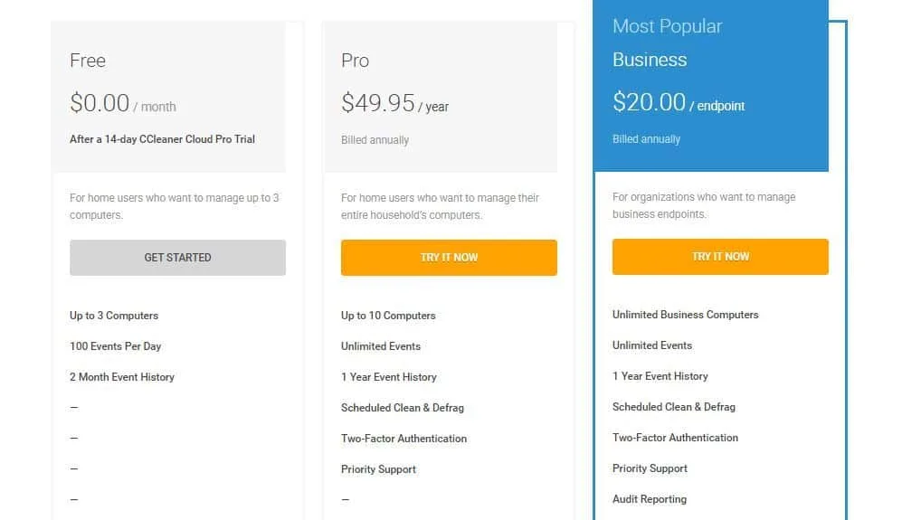Click 'Priority Support' in Business column
The image size is (921, 520).
(x=650, y=468)
